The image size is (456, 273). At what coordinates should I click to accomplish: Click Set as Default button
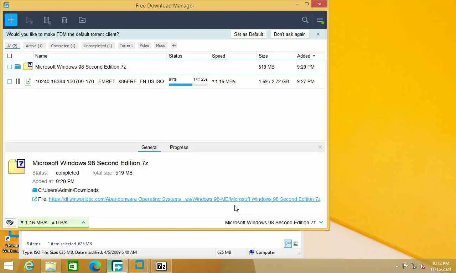click(249, 34)
